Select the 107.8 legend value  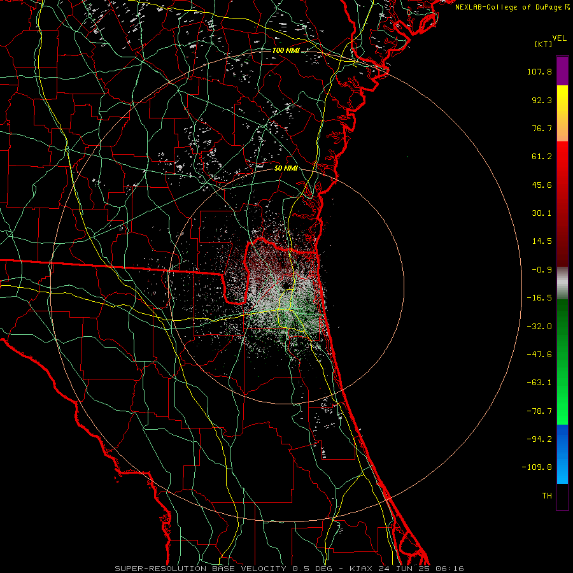tap(539, 71)
